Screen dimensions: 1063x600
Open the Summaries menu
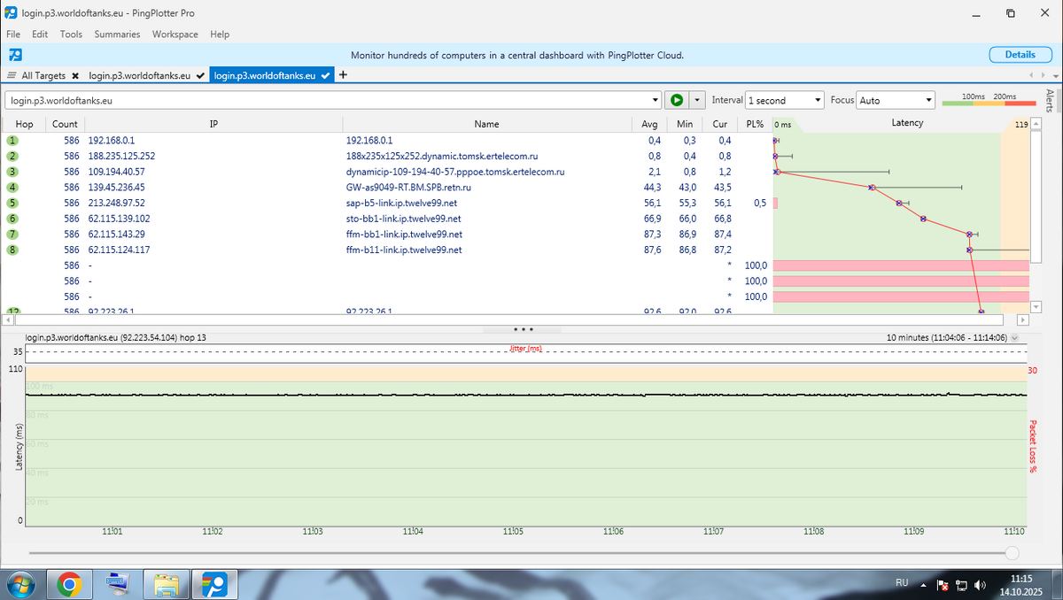point(117,35)
